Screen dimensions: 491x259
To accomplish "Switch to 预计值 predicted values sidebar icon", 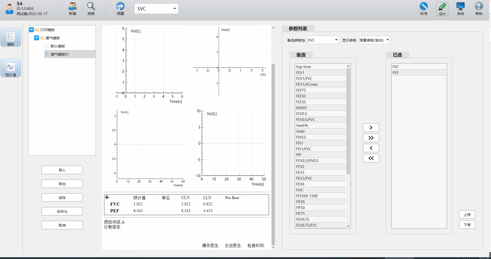I will (x=11, y=68).
